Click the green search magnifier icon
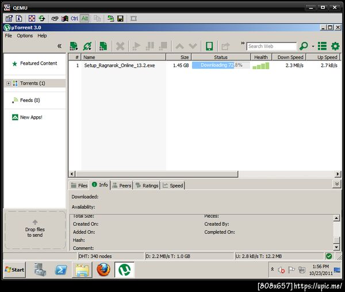The height and width of the screenshot is (292, 345). point(304,46)
